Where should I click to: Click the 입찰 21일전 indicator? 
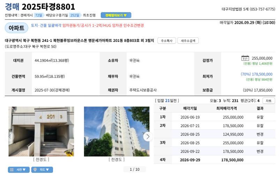pyautogui.click(x=167, y=101)
